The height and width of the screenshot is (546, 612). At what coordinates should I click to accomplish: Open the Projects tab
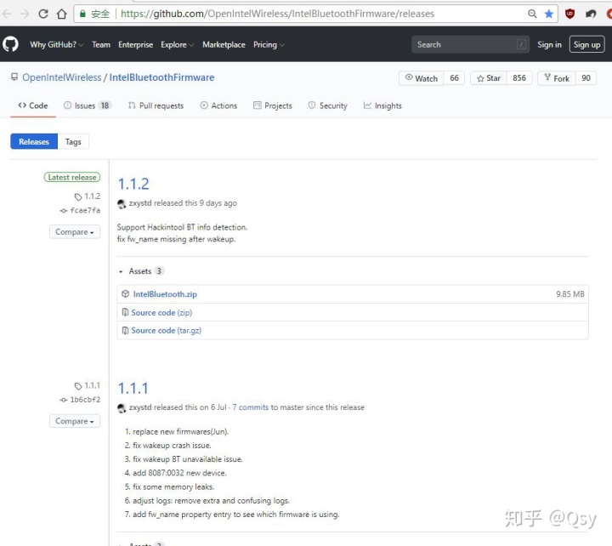[x=273, y=105]
